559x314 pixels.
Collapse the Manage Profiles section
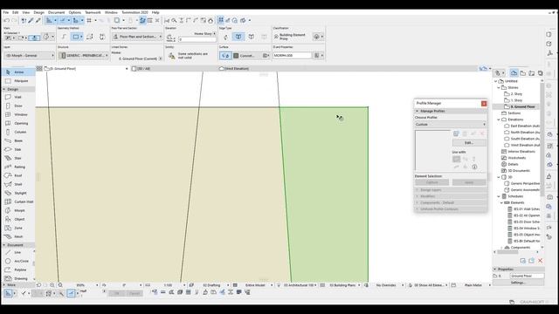coord(451,111)
